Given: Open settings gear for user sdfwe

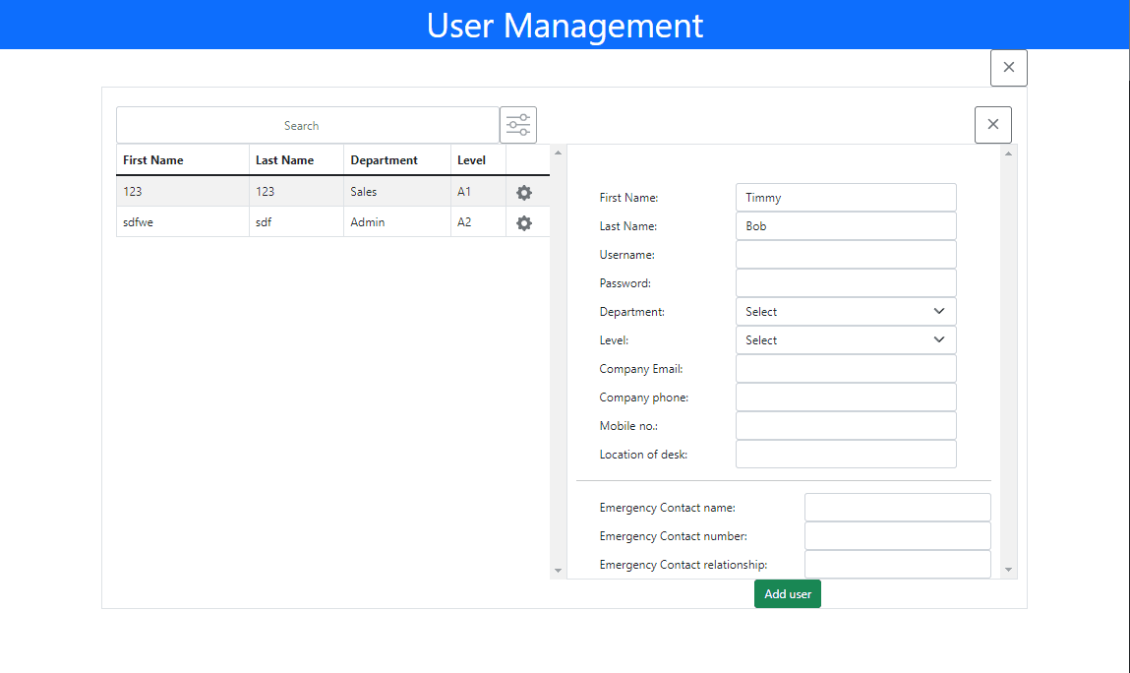Looking at the screenshot, I should coord(524,221).
